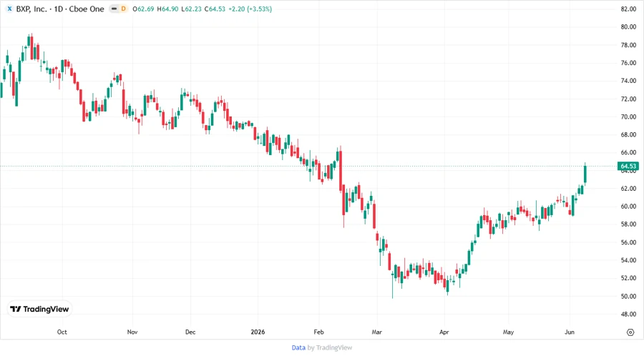The width and height of the screenshot is (644, 356).
Task: Click the 52.00 price axis label
Action: point(628,278)
